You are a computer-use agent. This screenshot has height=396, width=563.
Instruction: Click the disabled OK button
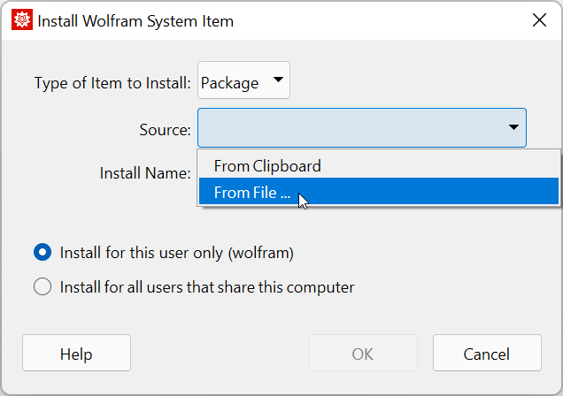[x=362, y=354]
